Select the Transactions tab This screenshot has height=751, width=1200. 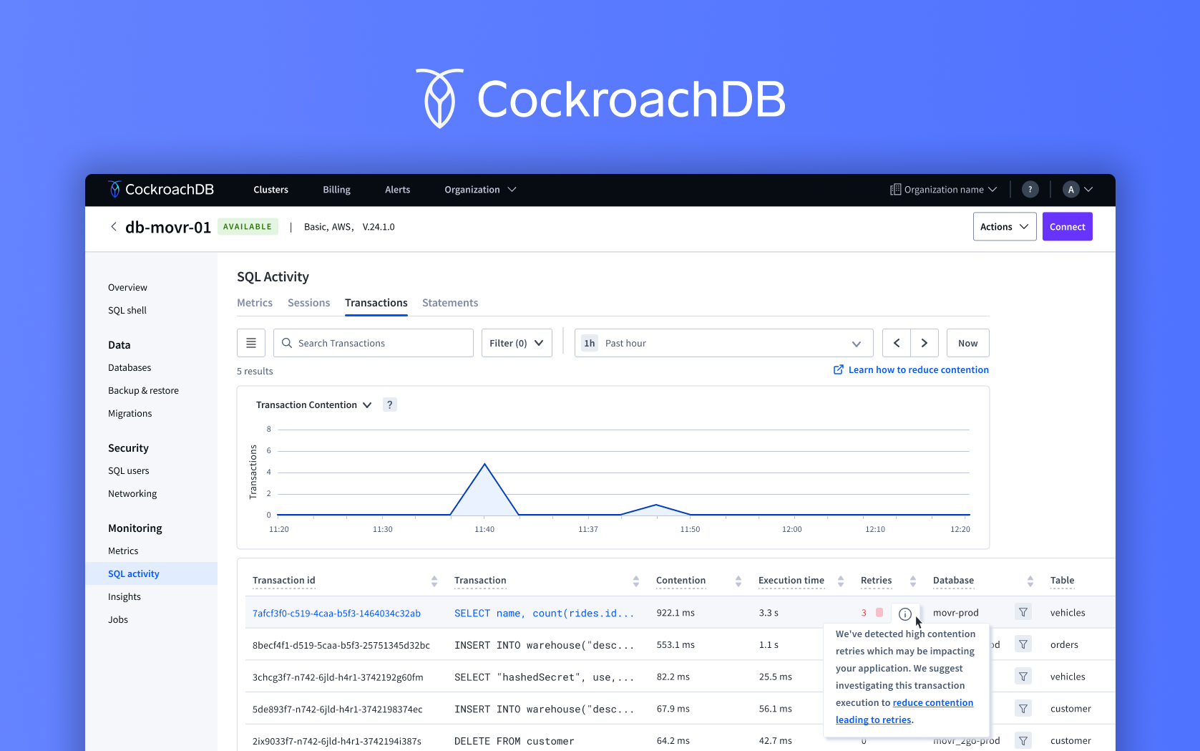[x=376, y=303]
